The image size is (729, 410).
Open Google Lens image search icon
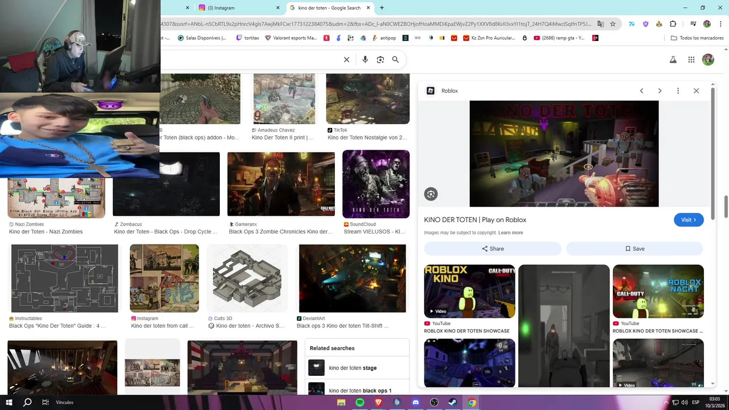(380, 60)
